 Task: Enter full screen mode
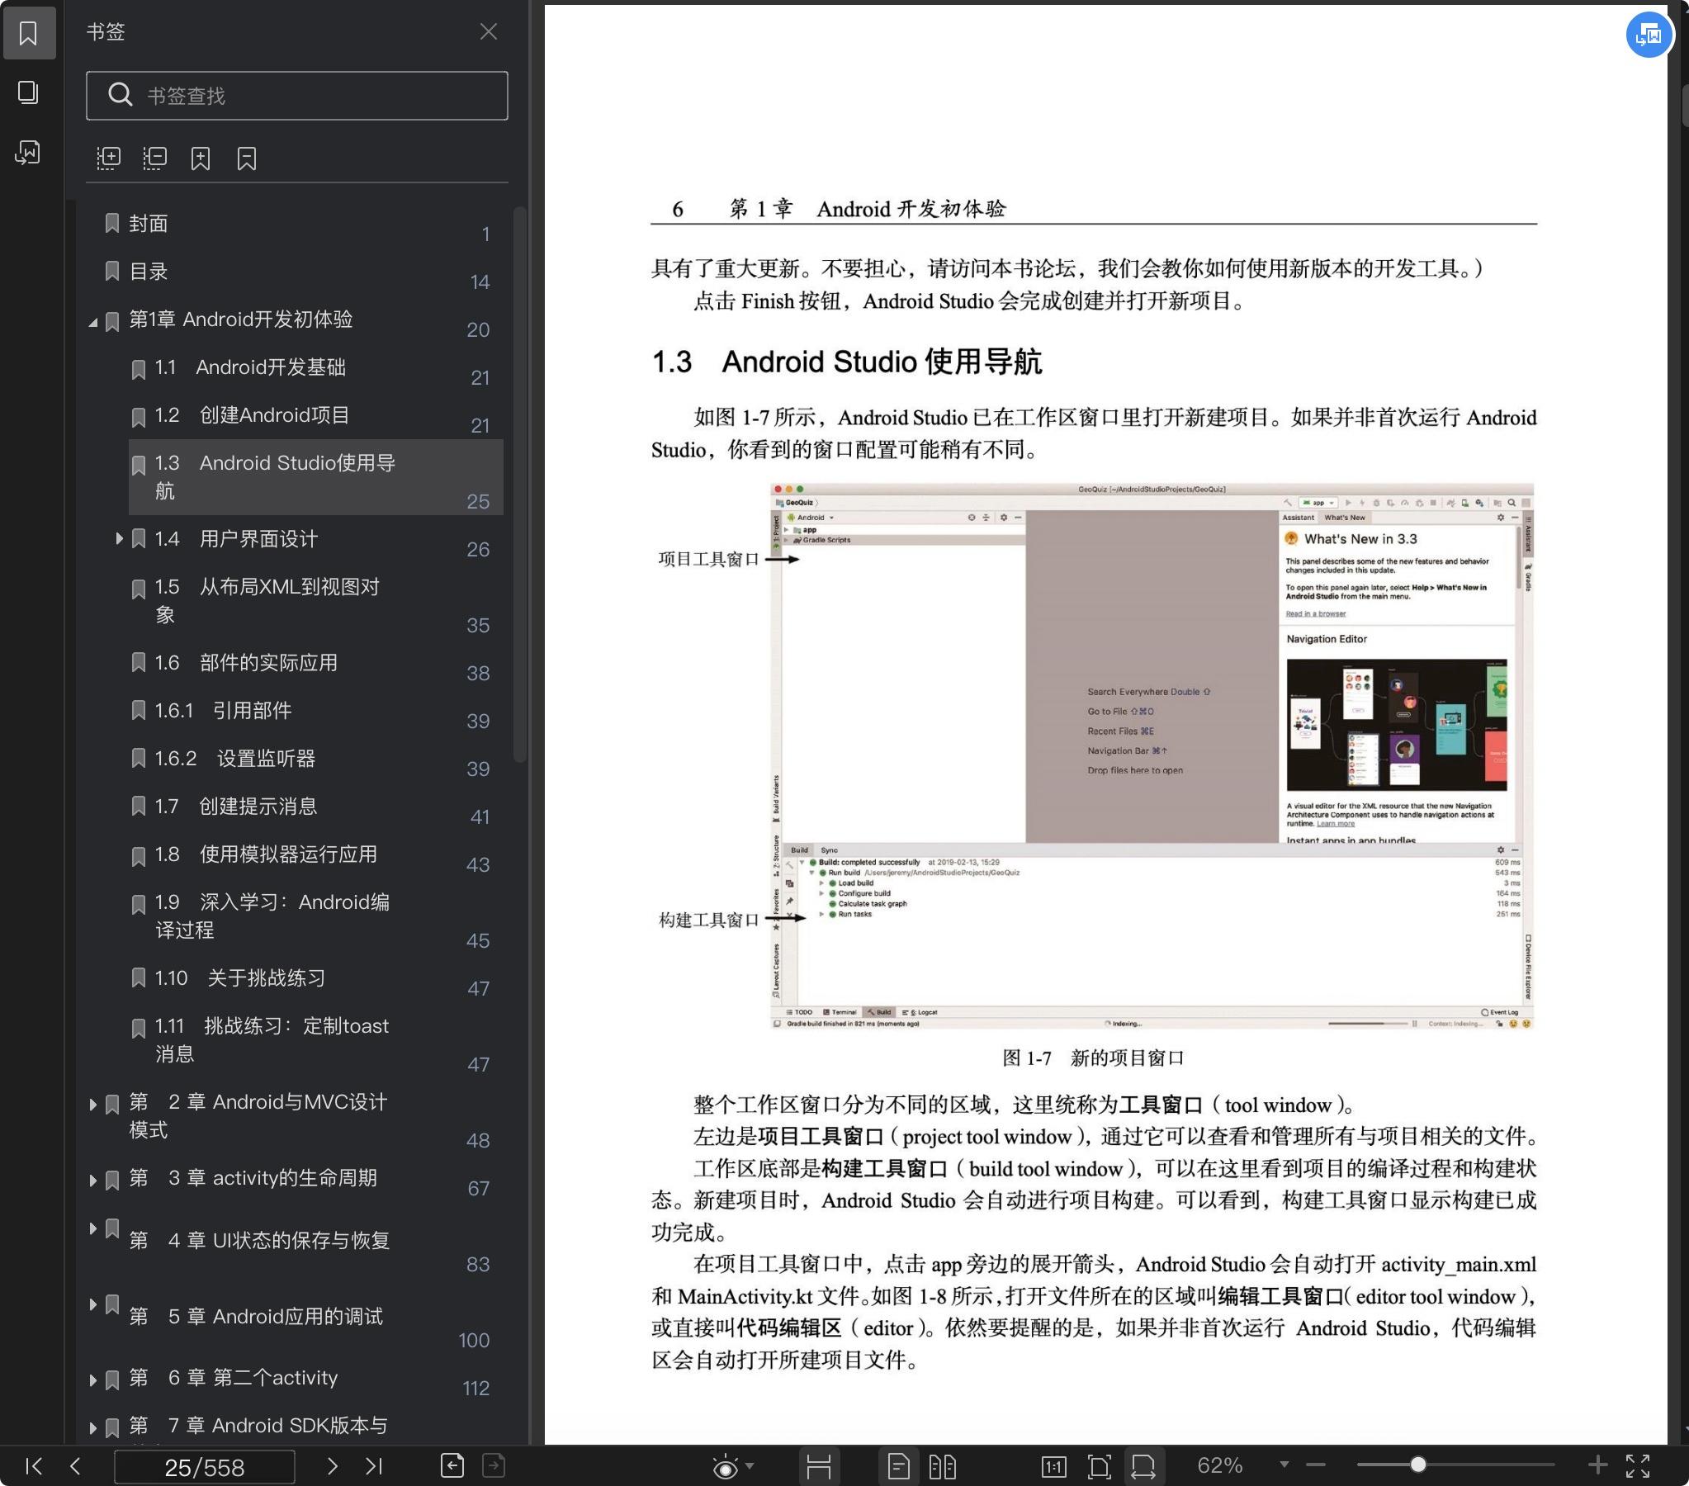(1638, 1465)
